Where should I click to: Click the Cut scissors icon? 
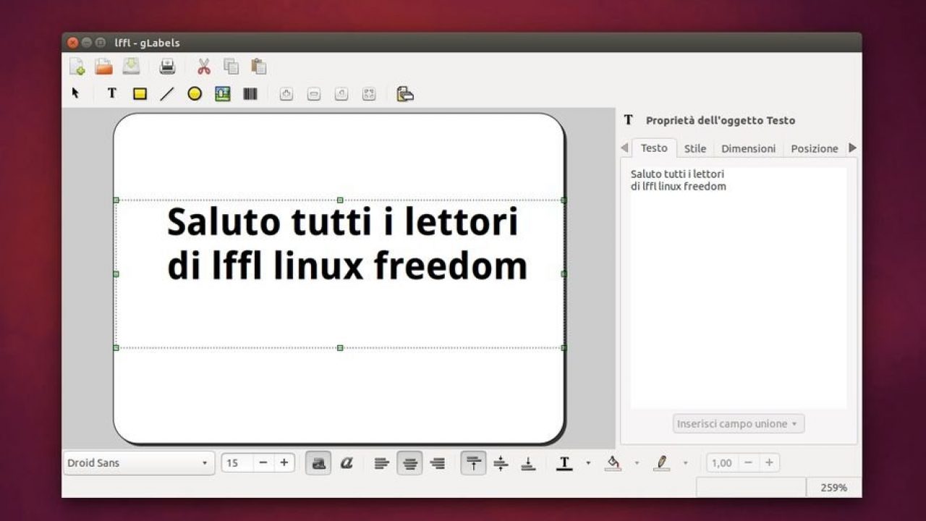(203, 65)
